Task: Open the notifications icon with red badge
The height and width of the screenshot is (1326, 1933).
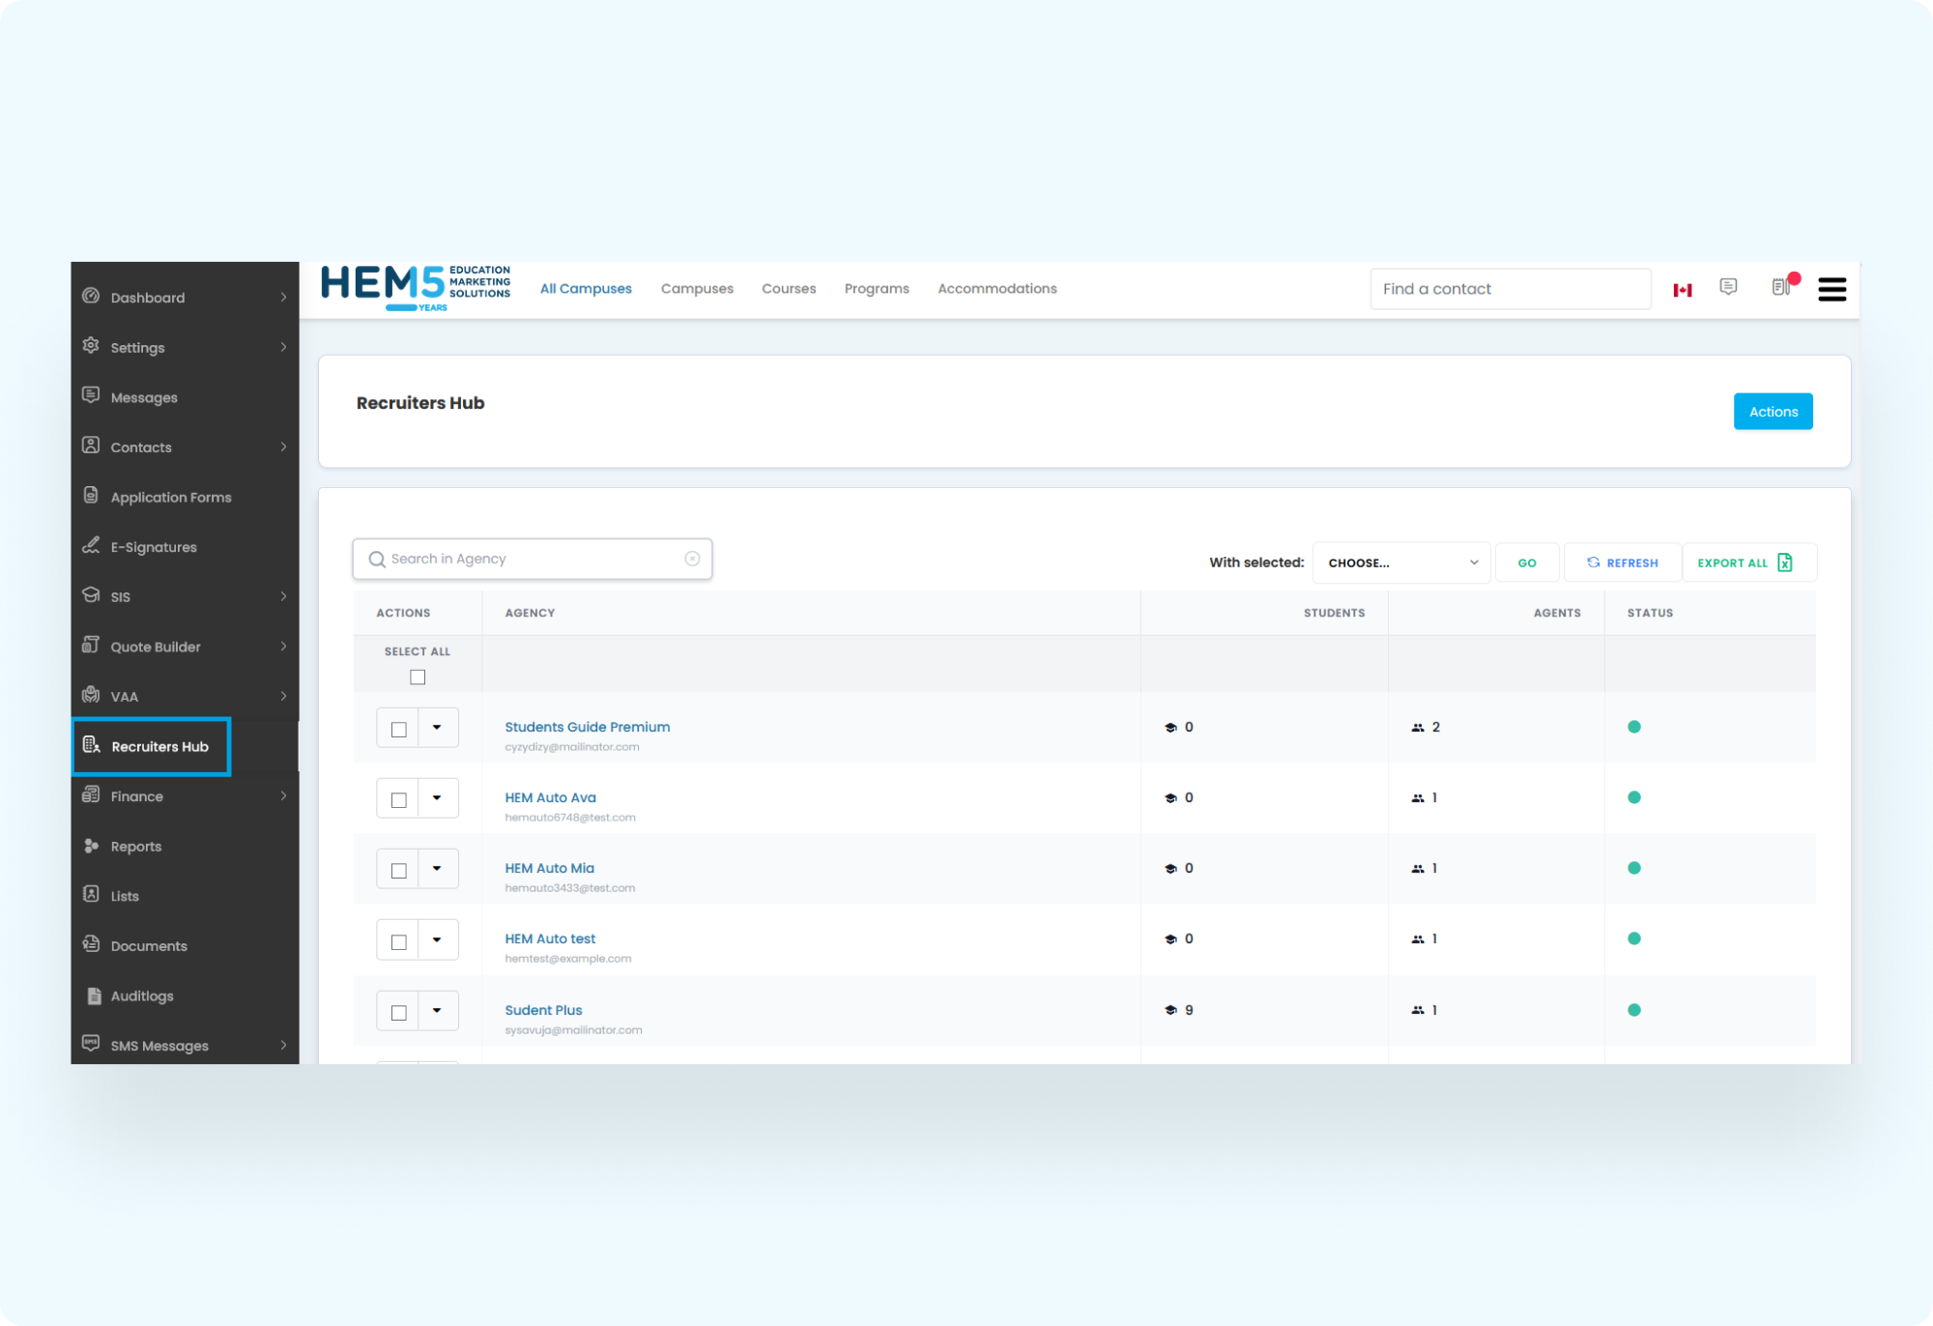Action: coord(1782,286)
